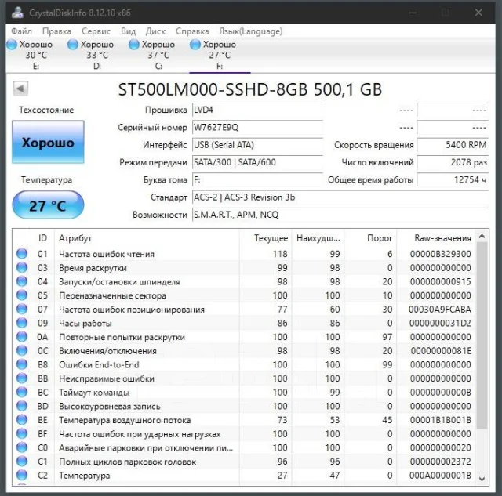Close the CrystalDiskInfo window
502x496 pixels.
point(478,13)
